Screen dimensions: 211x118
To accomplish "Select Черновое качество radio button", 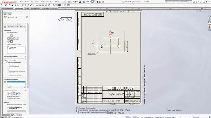I will coord(8,99).
